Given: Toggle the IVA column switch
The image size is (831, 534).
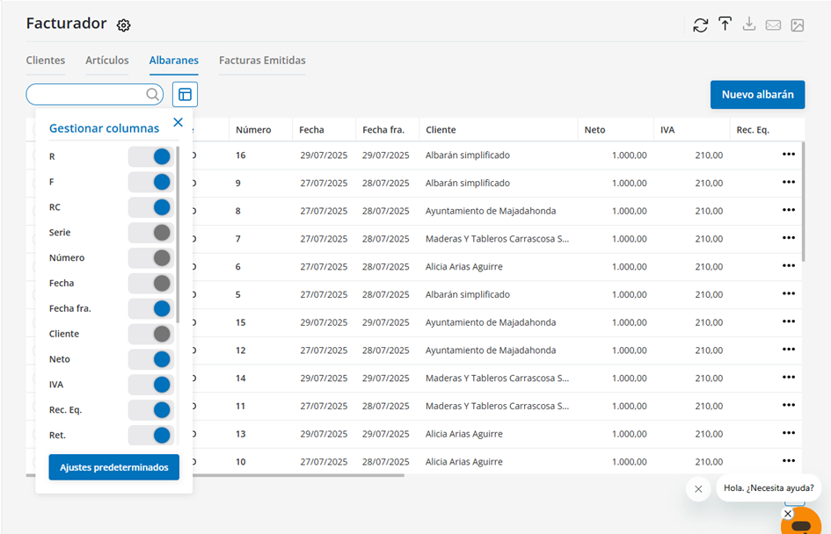Looking at the screenshot, I should (151, 385).
